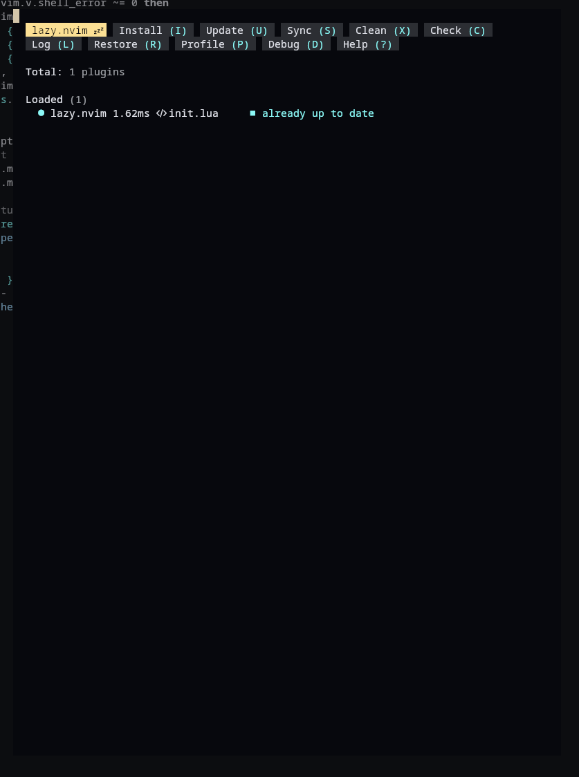Collapse the Loaded (1) section header
The image size is (579, 777).
(x=56, y=100)
